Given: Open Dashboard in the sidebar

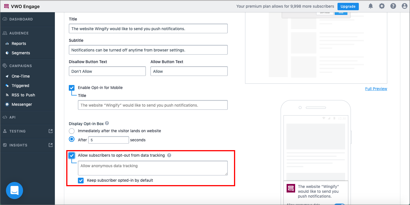Looking at the screenshot, I should [21, 19].
